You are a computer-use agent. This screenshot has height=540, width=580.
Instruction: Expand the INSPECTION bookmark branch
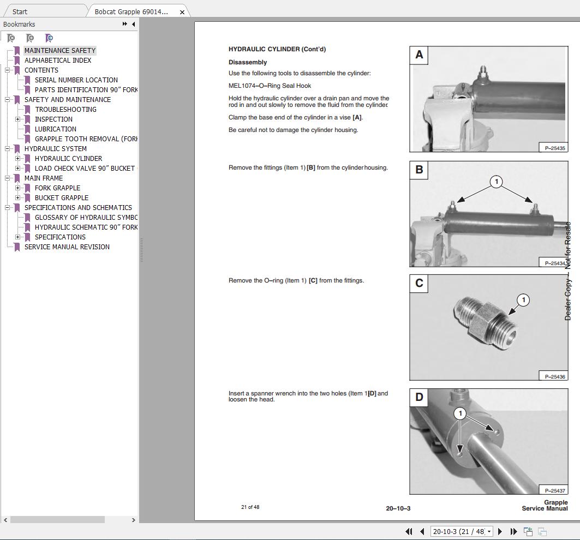click(17, 119)
